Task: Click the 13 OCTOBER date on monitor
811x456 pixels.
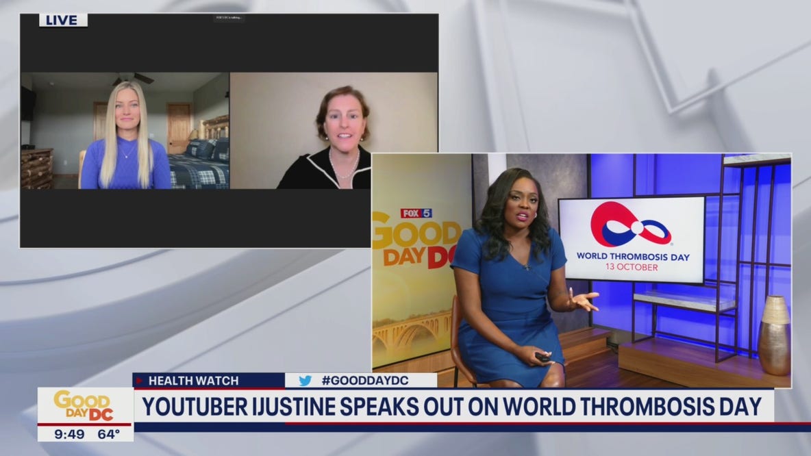Action: coord(632,267)
